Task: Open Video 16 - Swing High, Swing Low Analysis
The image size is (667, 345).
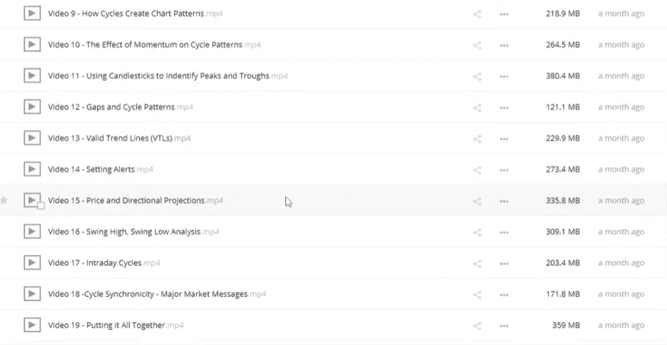Action: (133, 231)
